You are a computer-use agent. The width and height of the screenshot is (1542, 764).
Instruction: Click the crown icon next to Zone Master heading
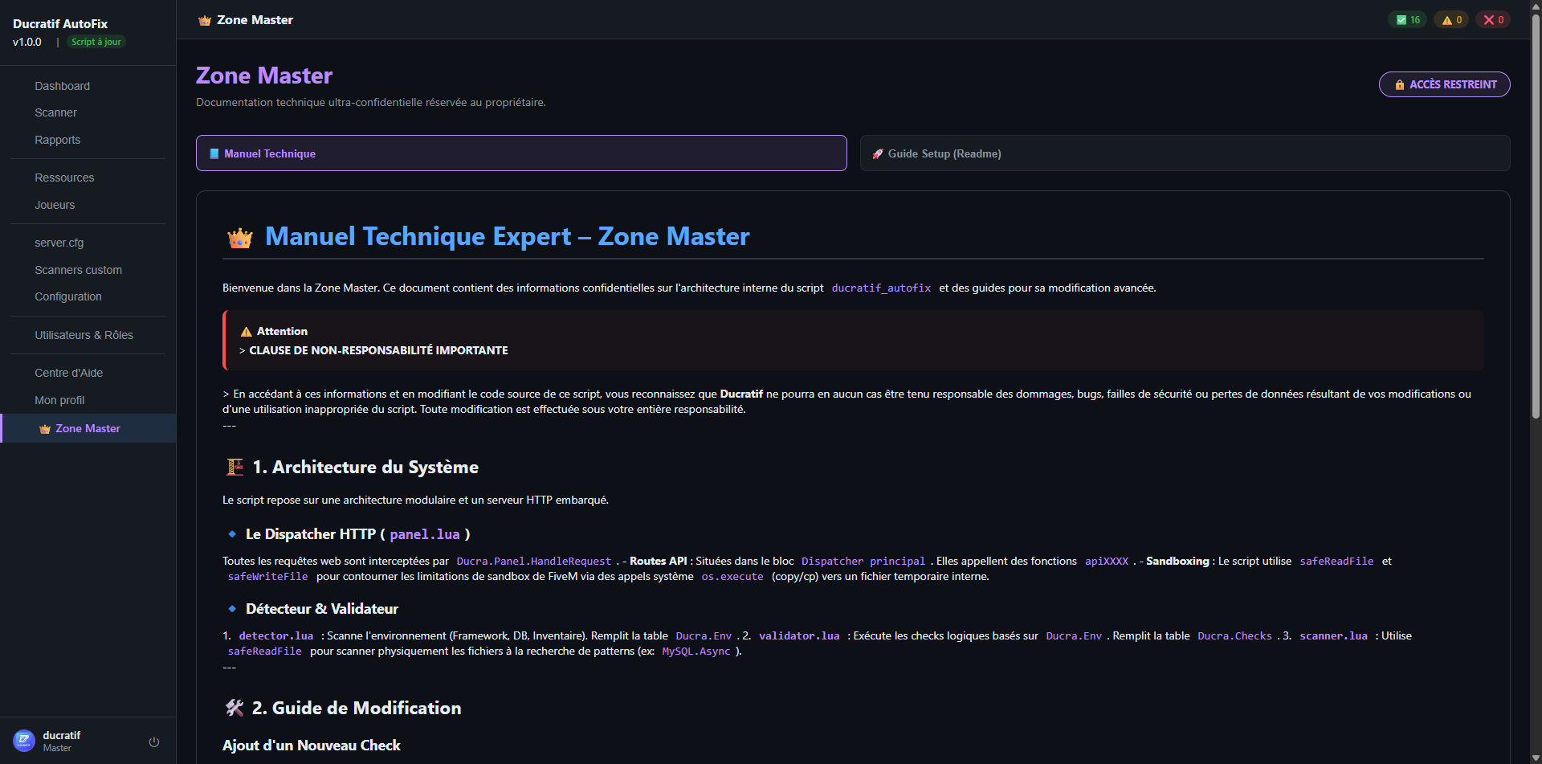[203, 19]
